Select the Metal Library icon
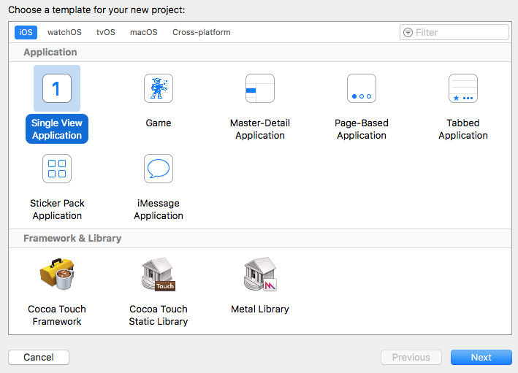This screenshot has width=518, height=373. [260, 275]
